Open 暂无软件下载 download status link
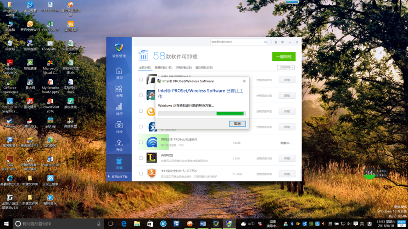This screenshot has width=408, height=229. coord(117,177)
